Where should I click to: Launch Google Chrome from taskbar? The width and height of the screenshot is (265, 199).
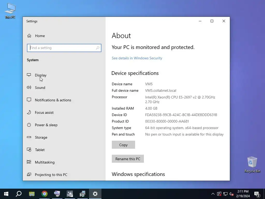point(45,194)
